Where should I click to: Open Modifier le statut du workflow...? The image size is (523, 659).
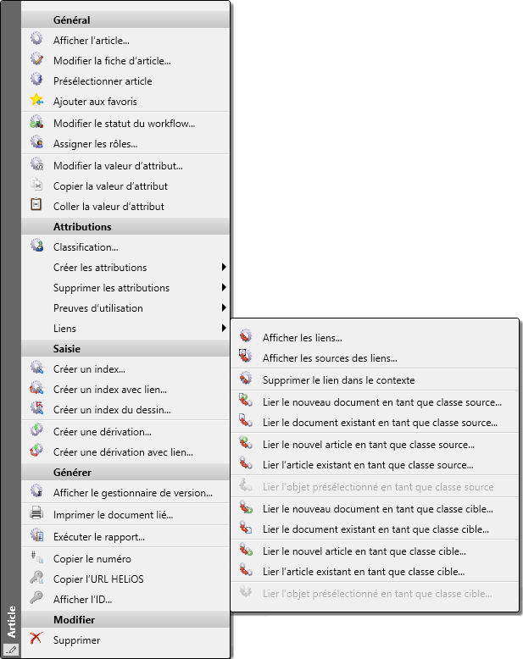click(x=125, y=123)
